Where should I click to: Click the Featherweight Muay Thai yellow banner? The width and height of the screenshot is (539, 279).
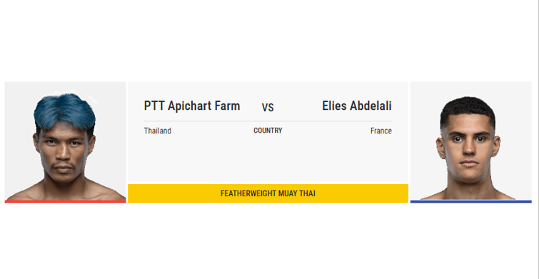coord(268,193)
